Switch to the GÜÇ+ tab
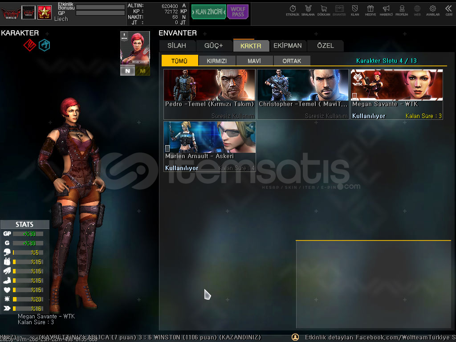The width and height of the screenshot is (456, 342). 213,46
